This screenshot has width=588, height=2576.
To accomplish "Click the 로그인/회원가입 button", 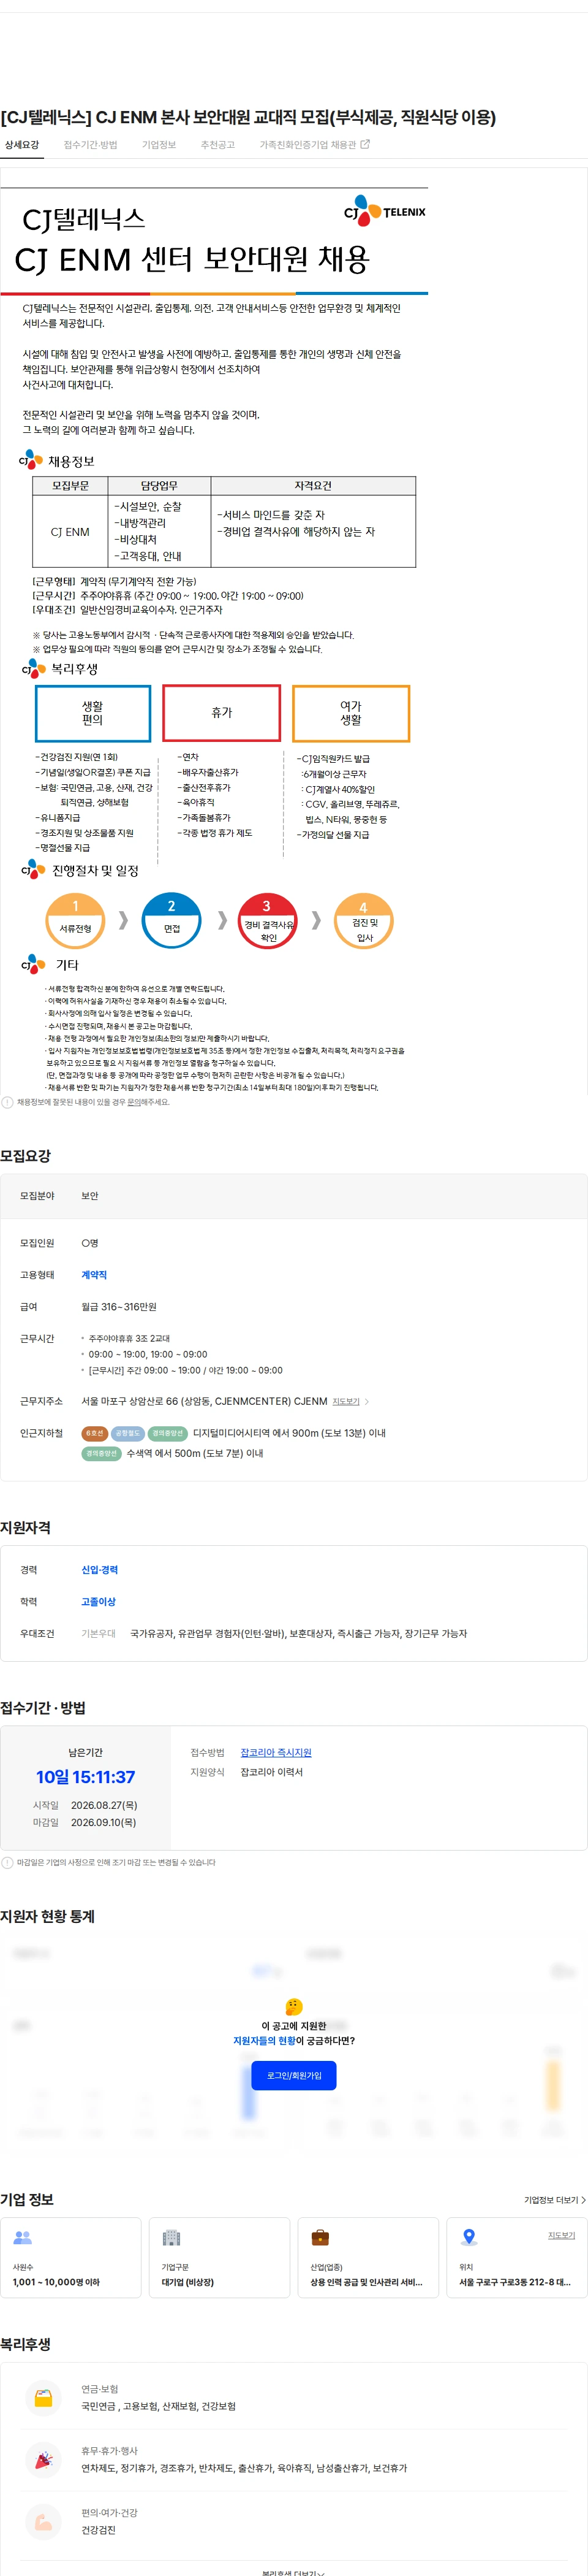I will (293, 2075).
